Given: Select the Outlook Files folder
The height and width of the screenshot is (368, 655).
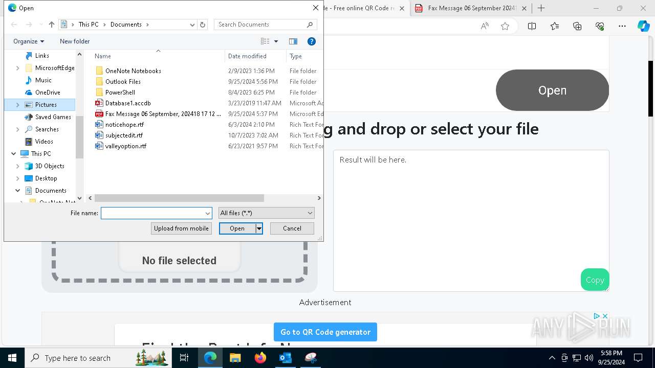Looking at the screenshot, I should pyautogui.click(x=123, y=82).
